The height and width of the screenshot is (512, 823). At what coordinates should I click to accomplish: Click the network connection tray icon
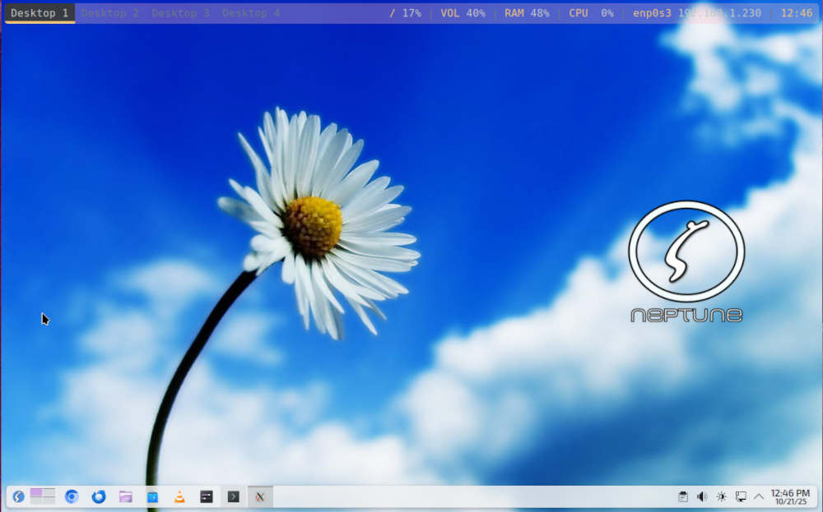[x=741, y=496]
